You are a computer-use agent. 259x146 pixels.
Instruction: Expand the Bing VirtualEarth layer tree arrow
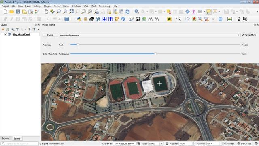tap(2, 34)
